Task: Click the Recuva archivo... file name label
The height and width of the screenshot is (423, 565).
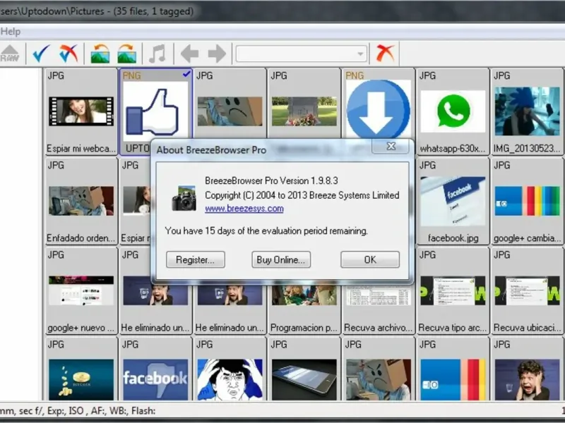Action: [x=378, y=328]
